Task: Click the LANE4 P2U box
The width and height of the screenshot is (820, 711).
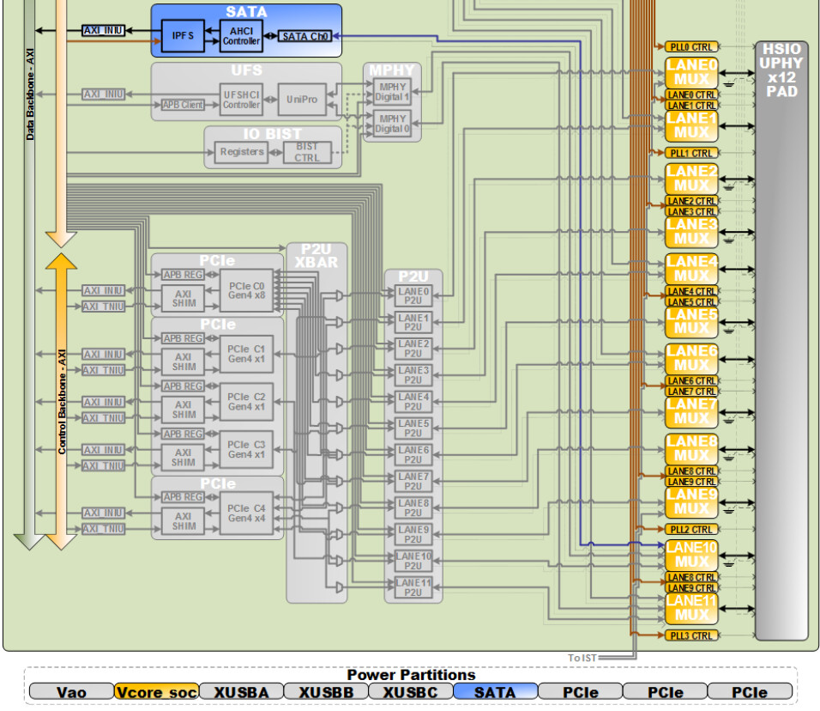Action: coord(413,402)
